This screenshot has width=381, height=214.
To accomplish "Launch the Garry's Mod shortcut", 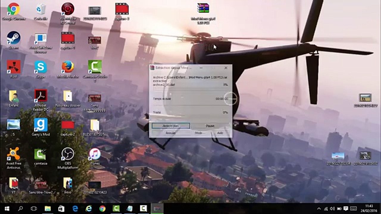I will coord(41,127).
